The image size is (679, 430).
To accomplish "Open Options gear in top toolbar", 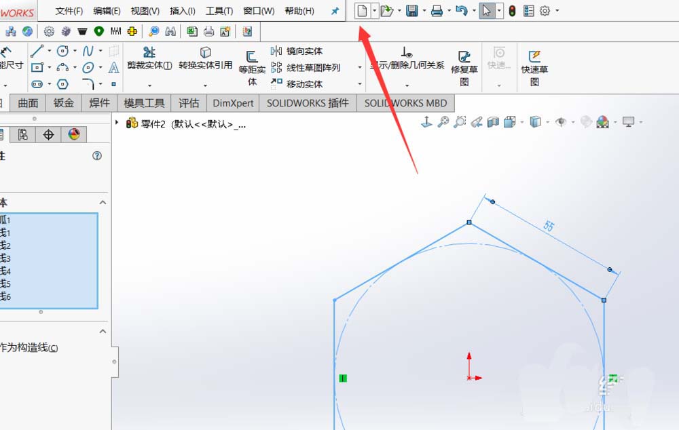I will coord(545,11).
